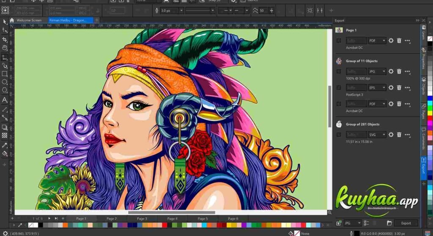Browse export folder icon beside Export button
The width and height of the screenshot is (433, 236).
pyautogui.click(x=389, y=223)
